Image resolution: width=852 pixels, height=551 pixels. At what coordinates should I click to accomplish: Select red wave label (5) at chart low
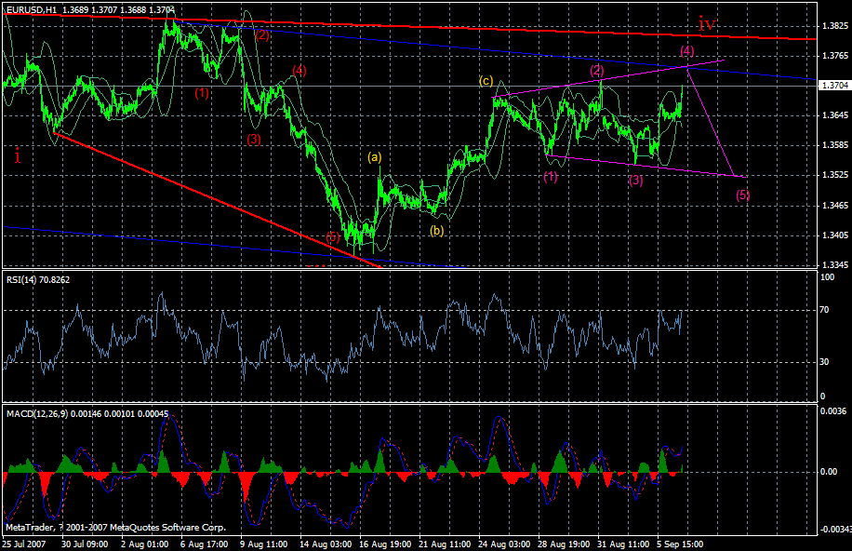tap(333, 236)
